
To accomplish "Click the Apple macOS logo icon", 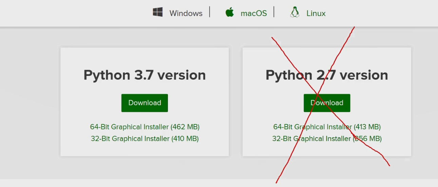I will click(x=230, y=13).
